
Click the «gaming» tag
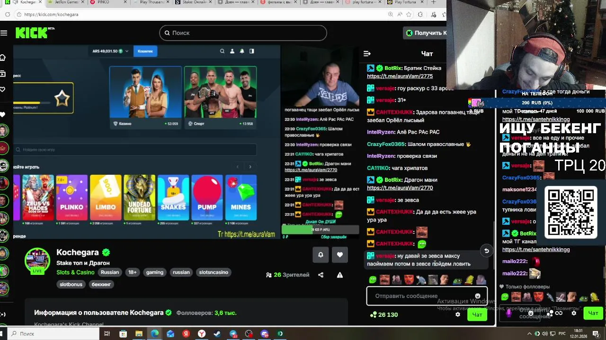pos(155,272)
